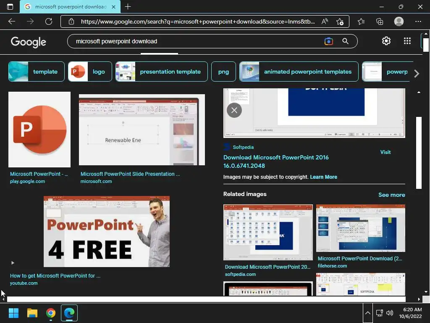Open the Windows Start menu
The width and height of the screenshot is (430, 323).
(x=13, y=313)
